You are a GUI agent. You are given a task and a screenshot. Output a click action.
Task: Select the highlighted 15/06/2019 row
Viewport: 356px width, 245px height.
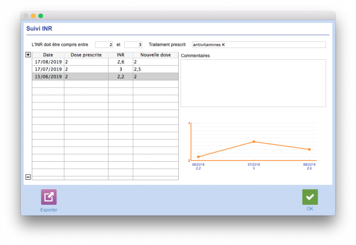click(106, 76)
